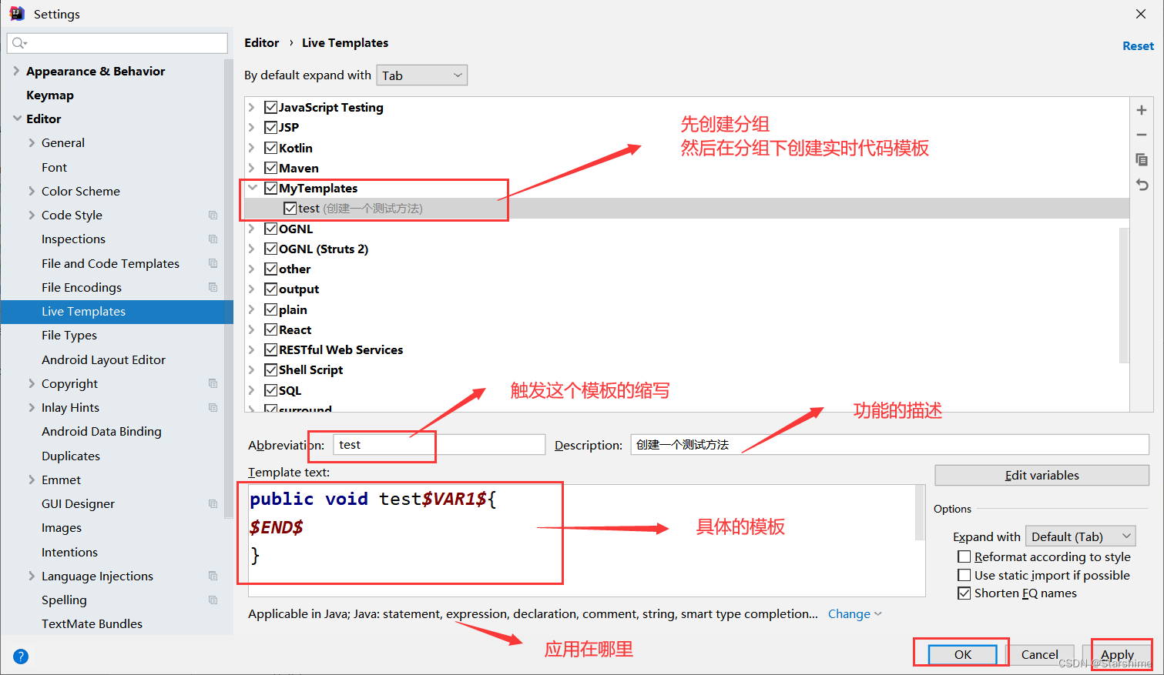1164x675 pixels.
Task: Open help via the question mark icon
Action: click(x=20, y=656)
